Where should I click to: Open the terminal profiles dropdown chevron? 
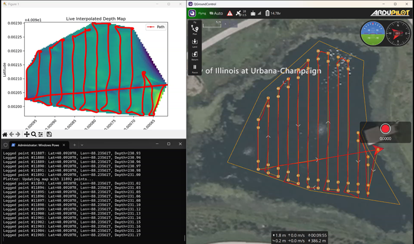pyautogui.click(x=82, y=145)
